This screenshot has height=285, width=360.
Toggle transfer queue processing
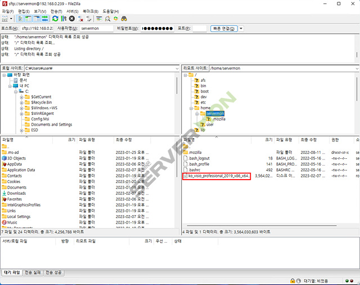64,19
